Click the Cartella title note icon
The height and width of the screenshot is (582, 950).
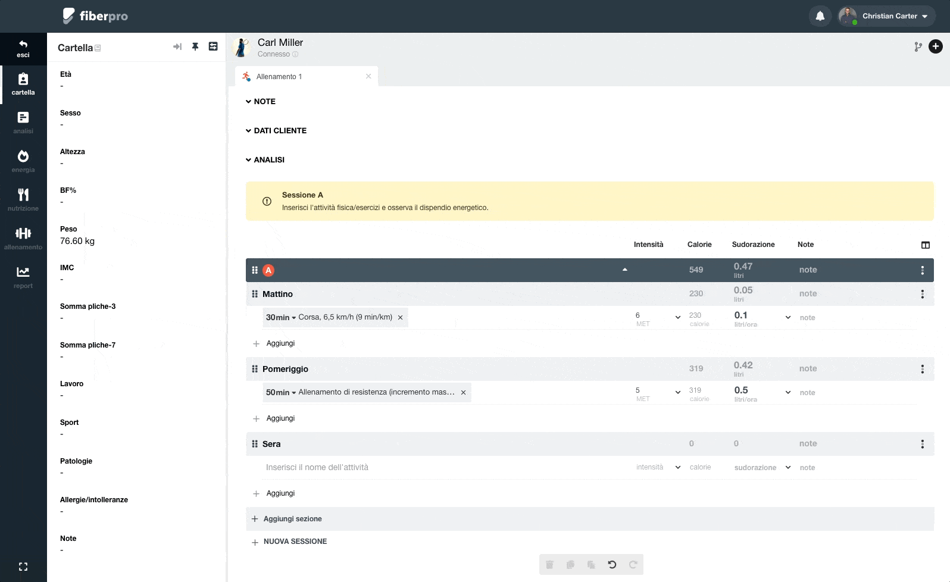pos(98,48)
